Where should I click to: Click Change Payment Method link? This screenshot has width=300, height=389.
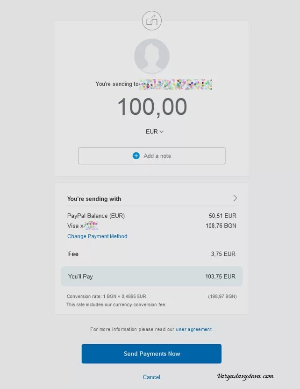click(97, 236)
